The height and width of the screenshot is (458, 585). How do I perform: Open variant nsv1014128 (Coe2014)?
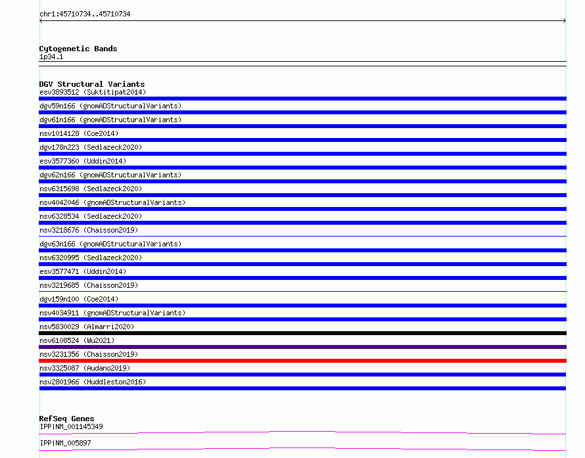(79, 133)
